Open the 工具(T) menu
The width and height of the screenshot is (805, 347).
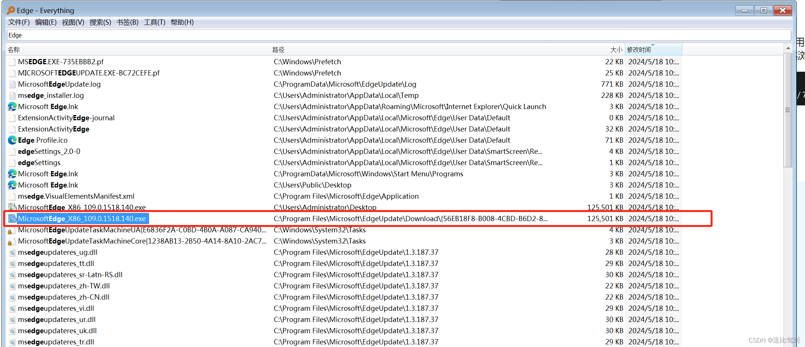coord(155,22)
